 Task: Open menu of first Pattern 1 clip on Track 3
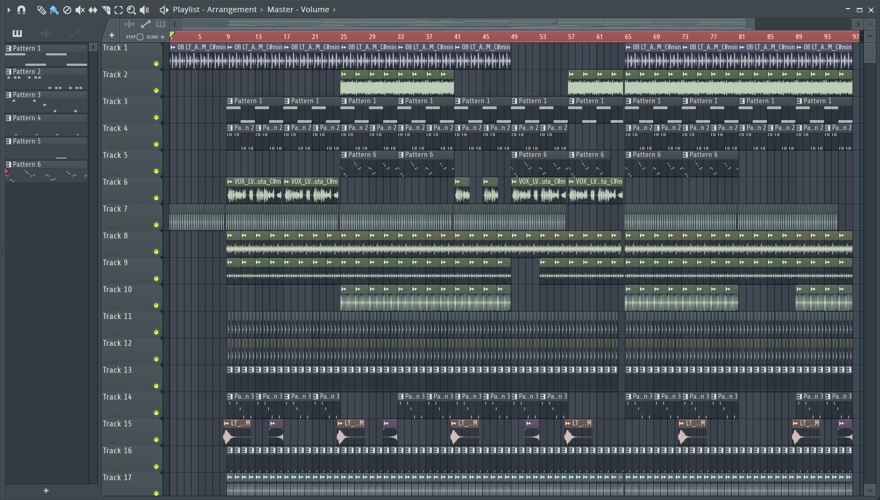pyautogui.click(x=230, y=101)
